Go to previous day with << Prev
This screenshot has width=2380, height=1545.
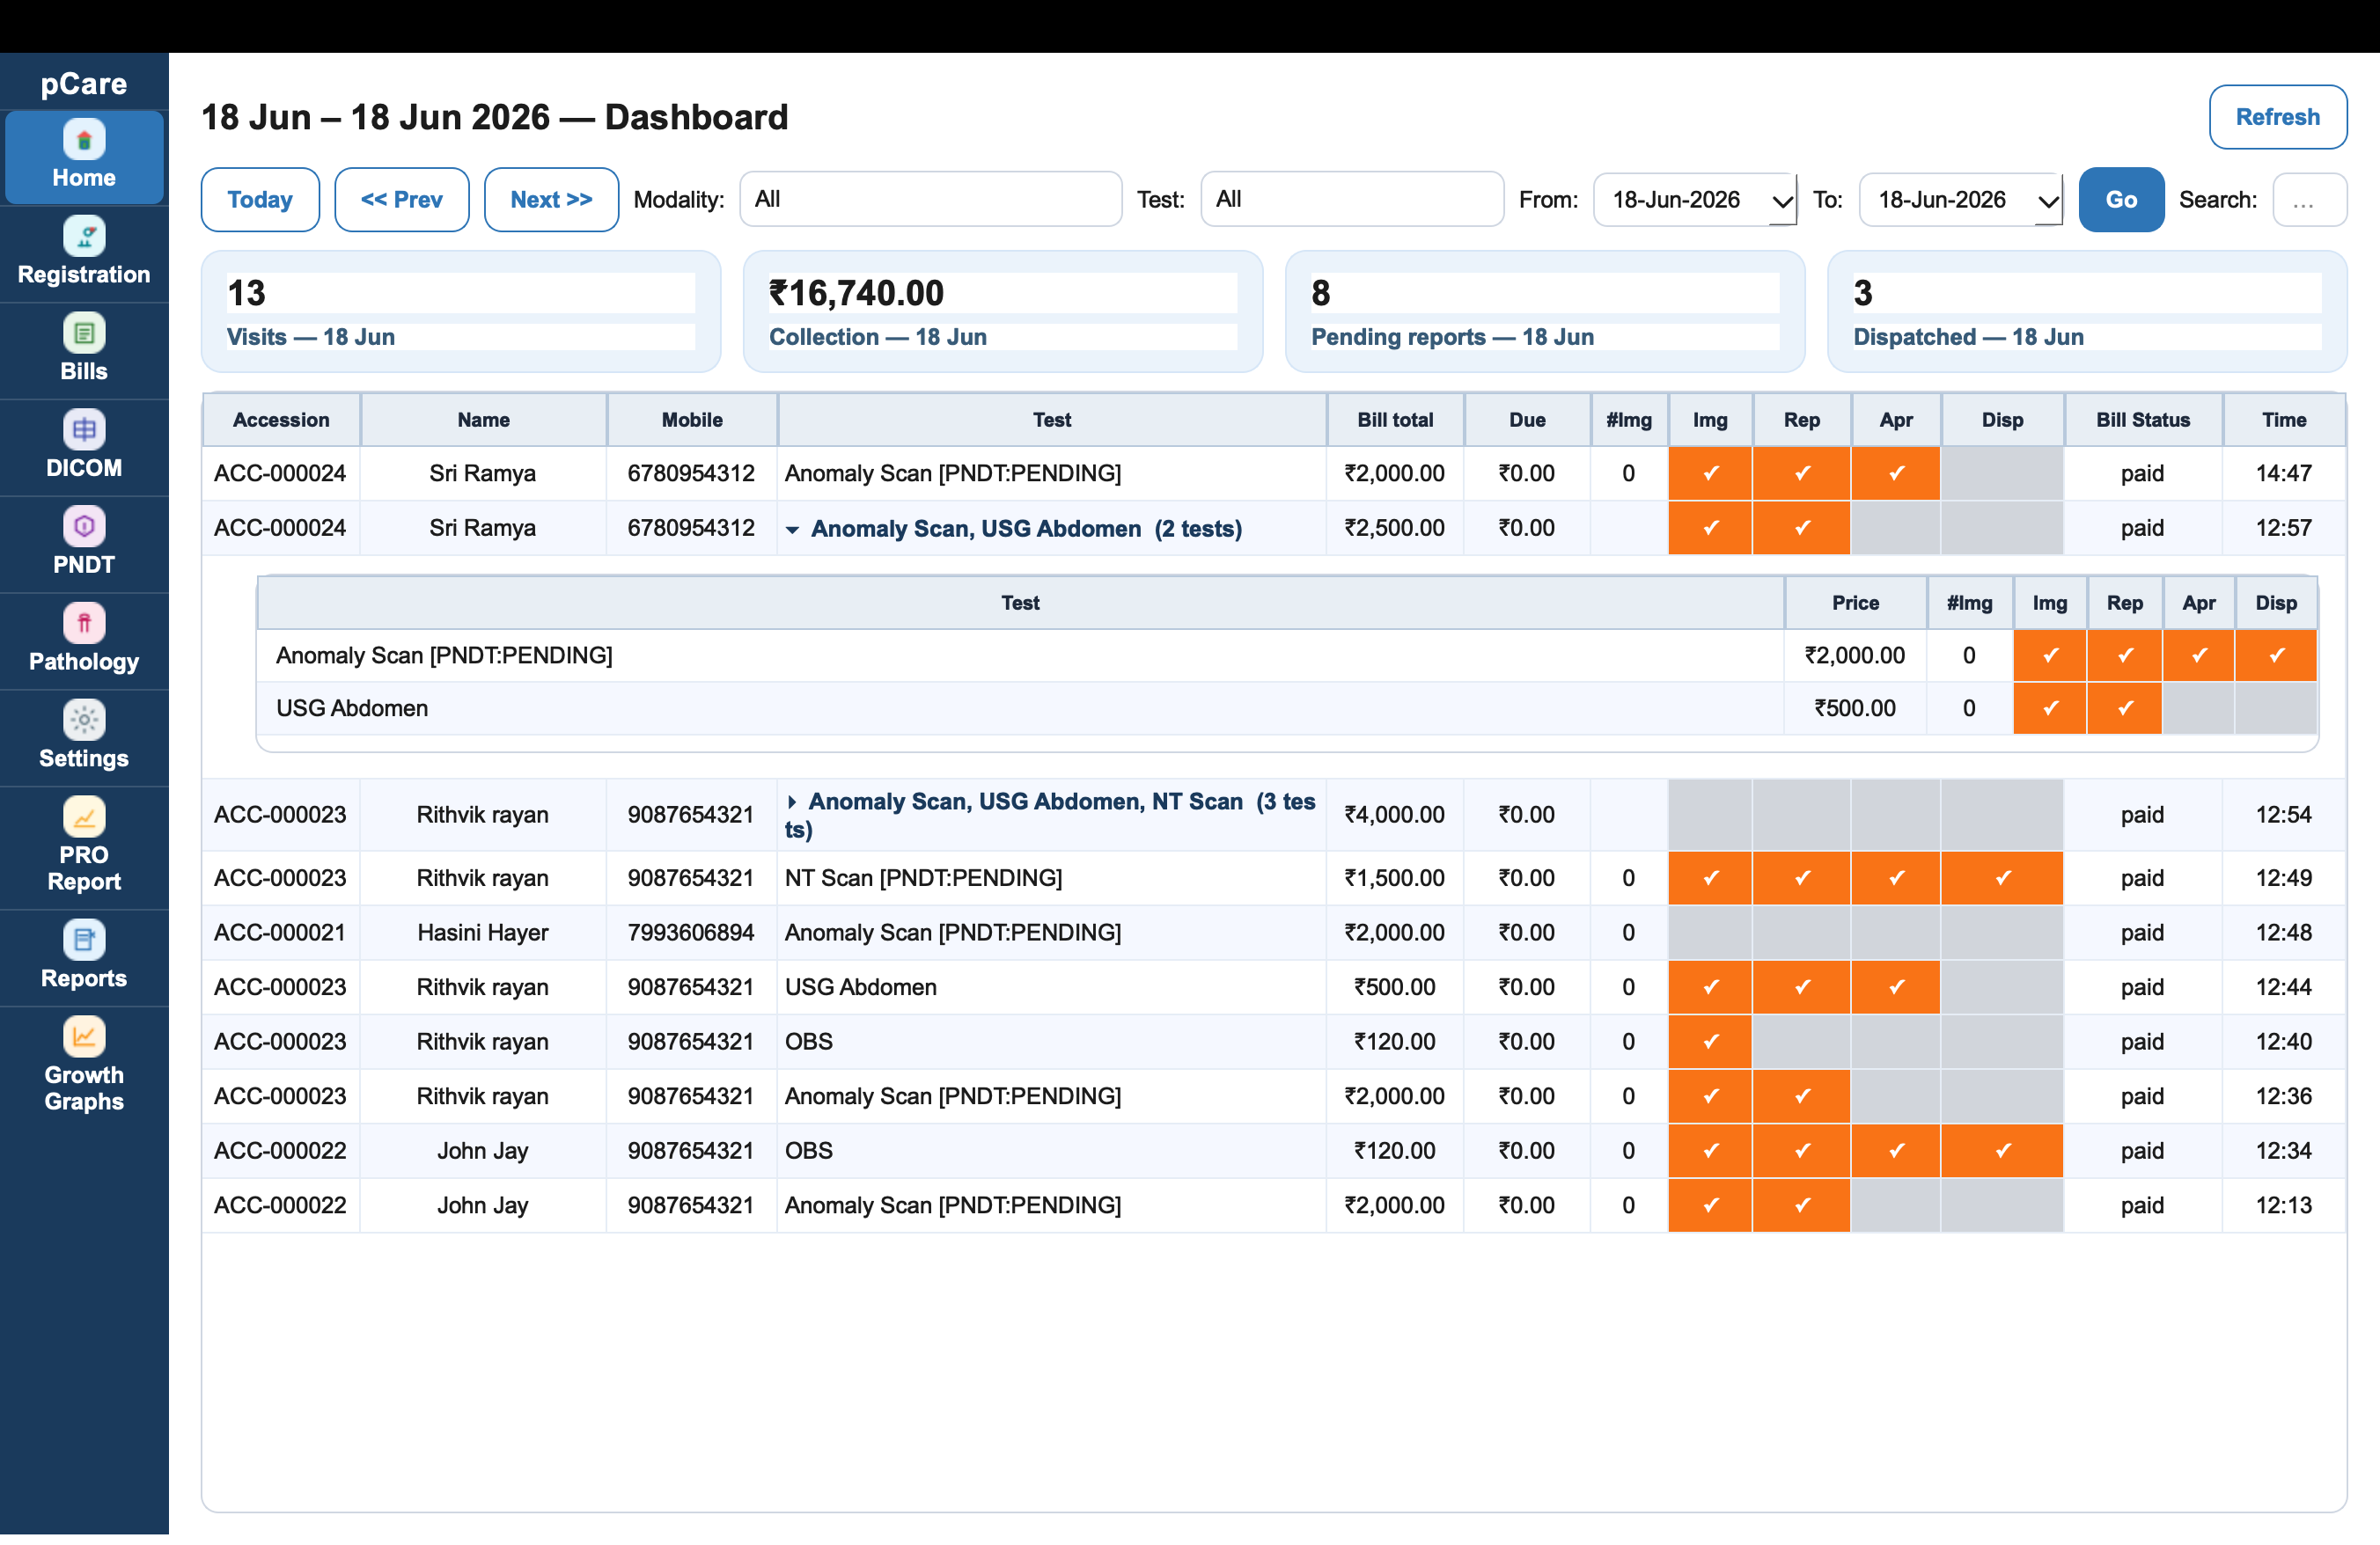pos(401,200)
